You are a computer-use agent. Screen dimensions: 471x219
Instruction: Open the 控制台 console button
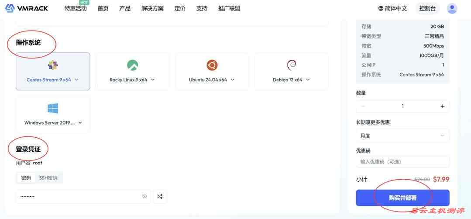tap(427, 8)
